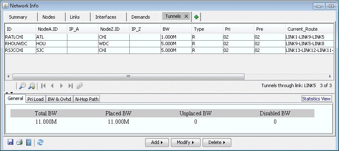This screenshot has width=339, height=151.
Task: Click the ATL node cell
Action: pyautogui.click(x=52, y=37)
